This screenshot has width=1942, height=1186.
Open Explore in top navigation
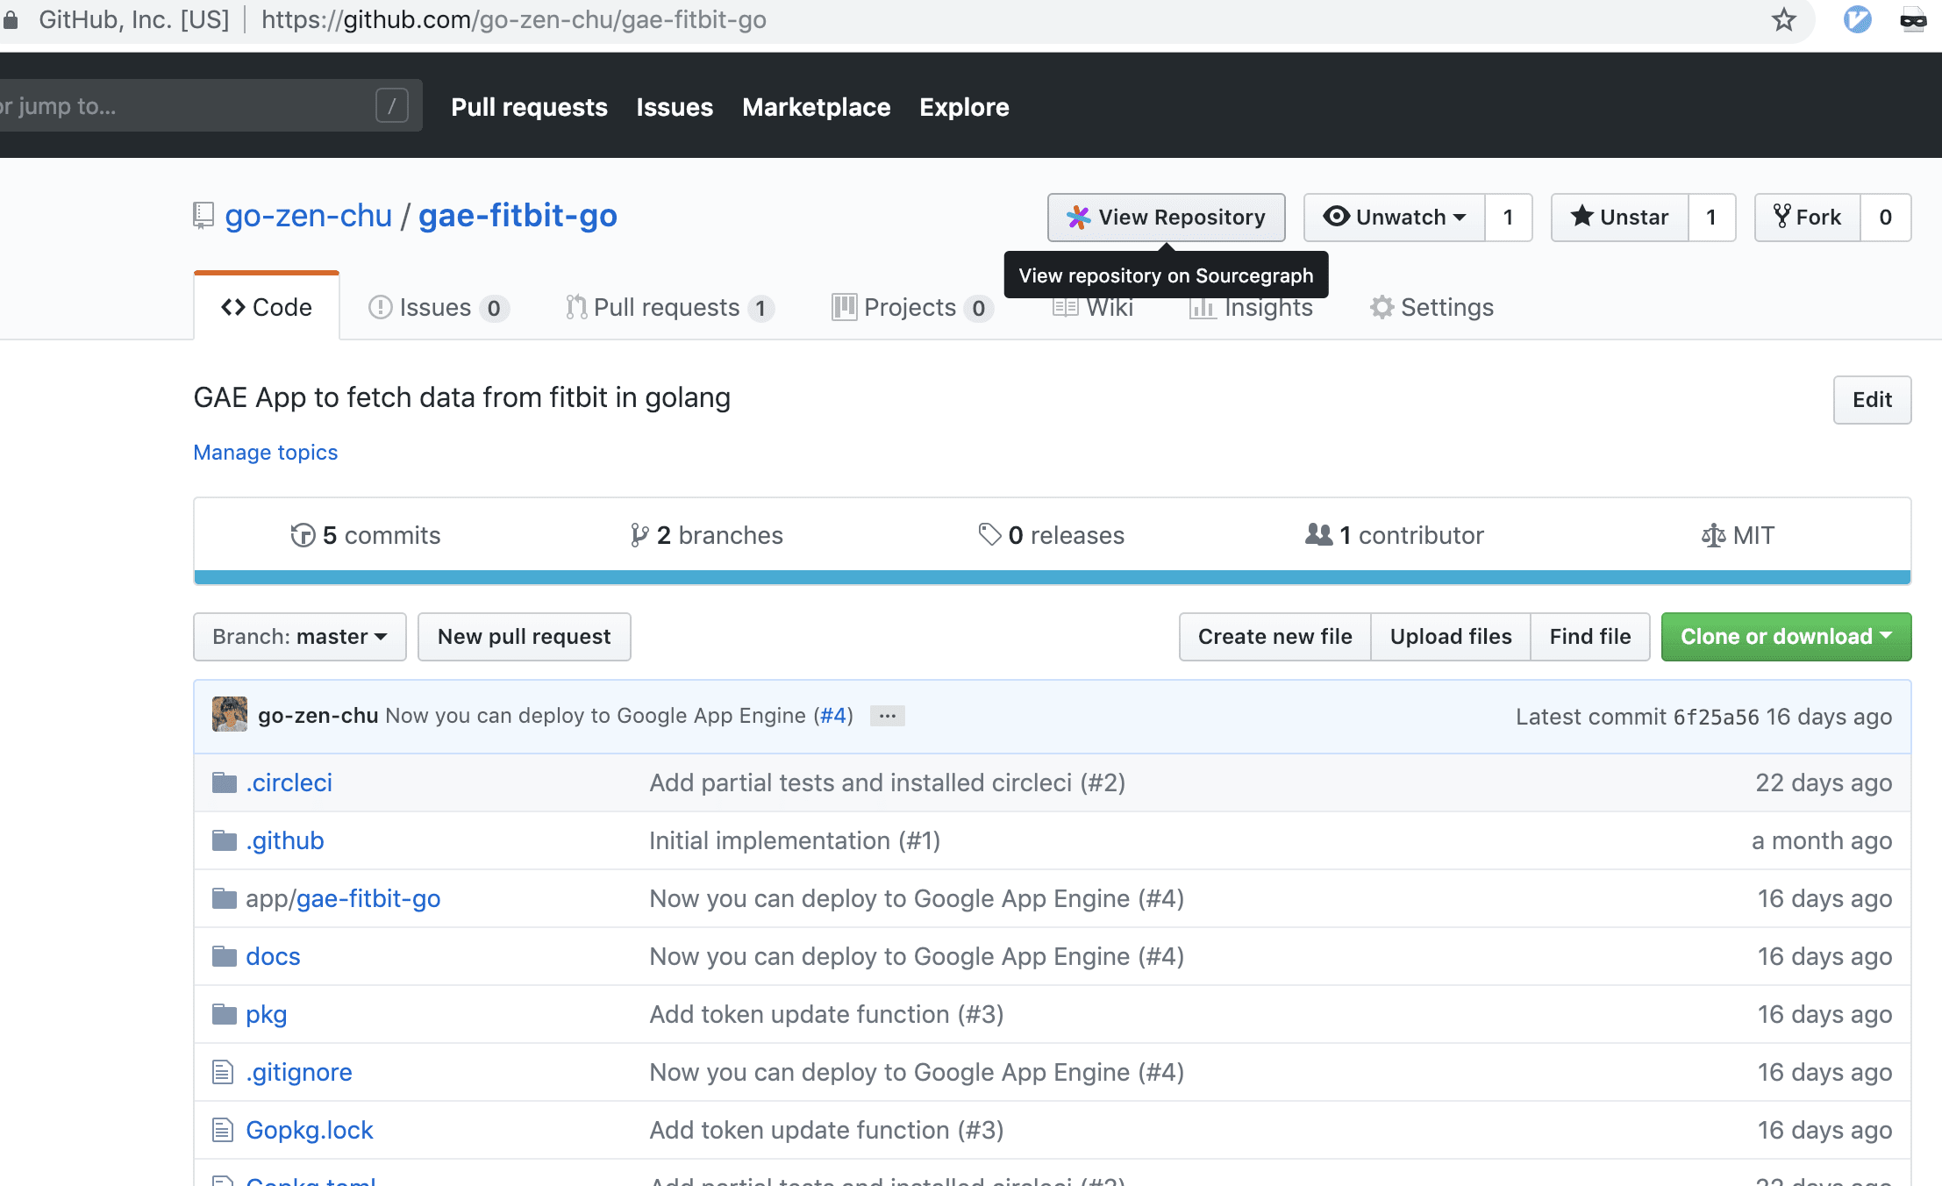[x=964, y=107]
